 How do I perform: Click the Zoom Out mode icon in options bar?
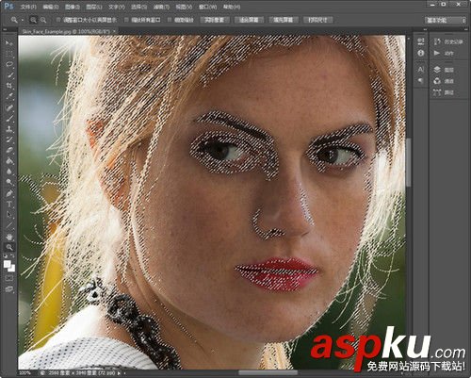pos(43,20)
